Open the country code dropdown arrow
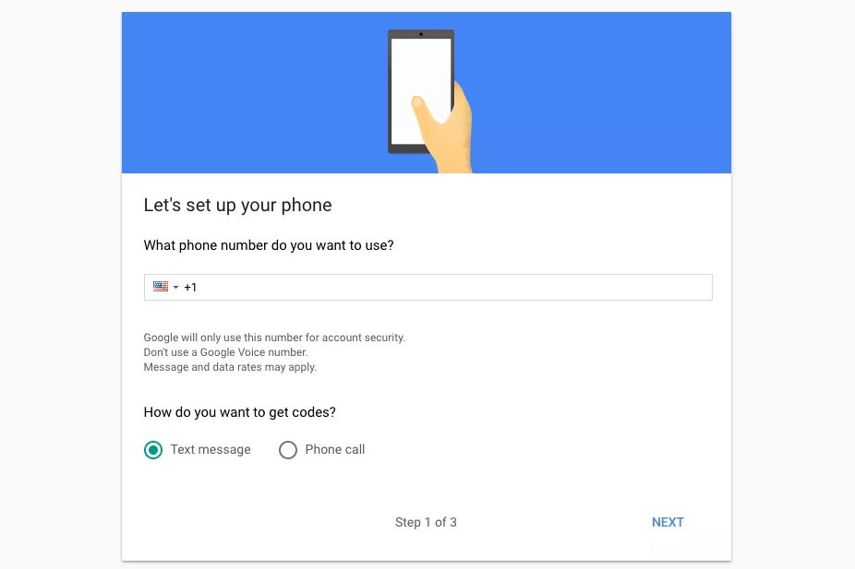 pyautogui.click(x=175, y=287)
